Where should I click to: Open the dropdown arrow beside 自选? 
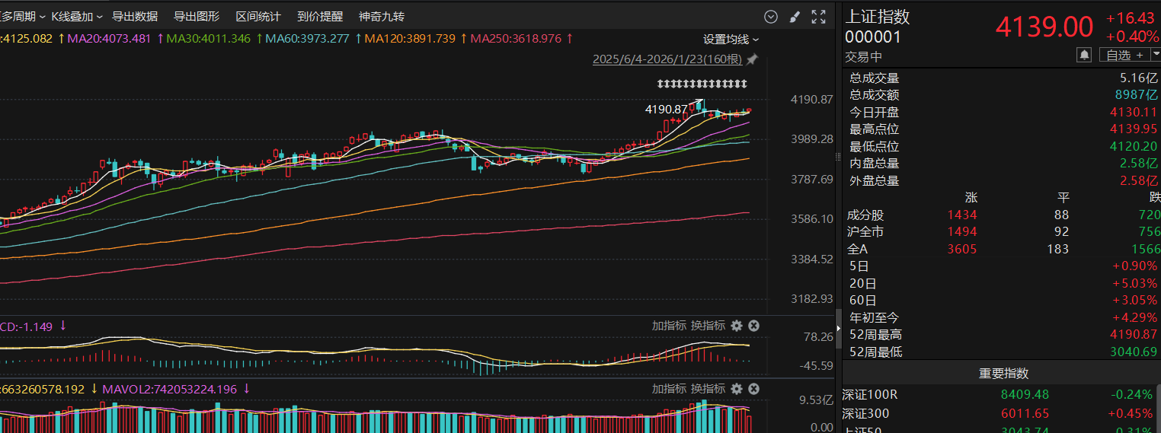click(1156, 55)
